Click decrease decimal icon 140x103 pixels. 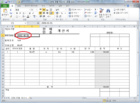(60, 16)
